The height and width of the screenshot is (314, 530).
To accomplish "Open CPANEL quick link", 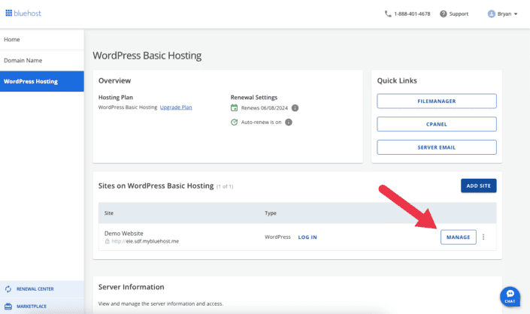I will pos(436,124).
